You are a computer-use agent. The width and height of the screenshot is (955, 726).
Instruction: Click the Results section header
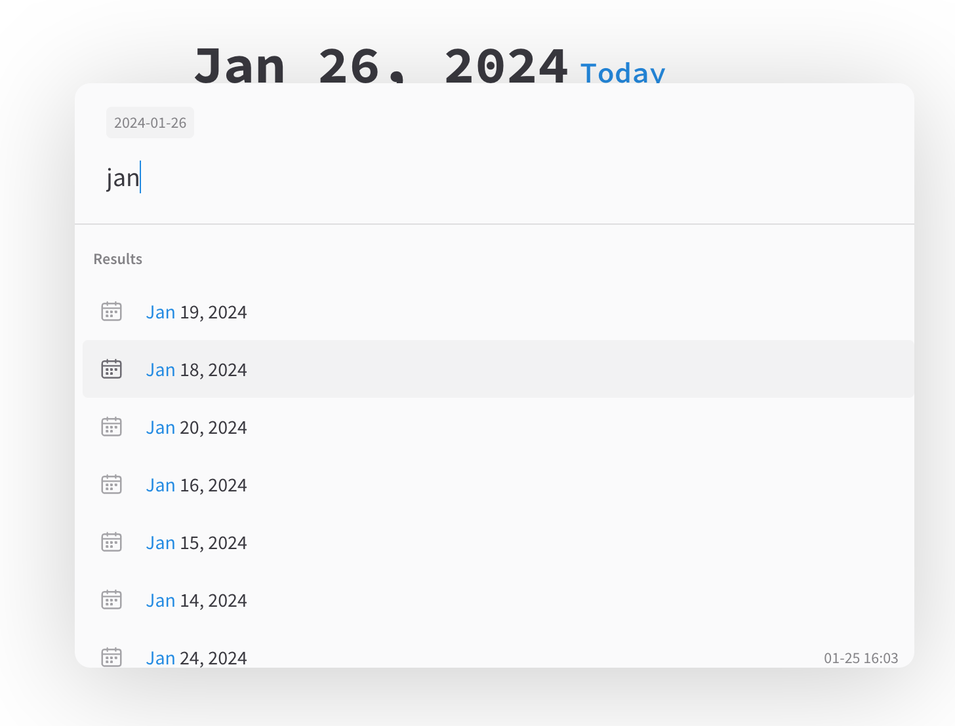click(x=118, y=259)
